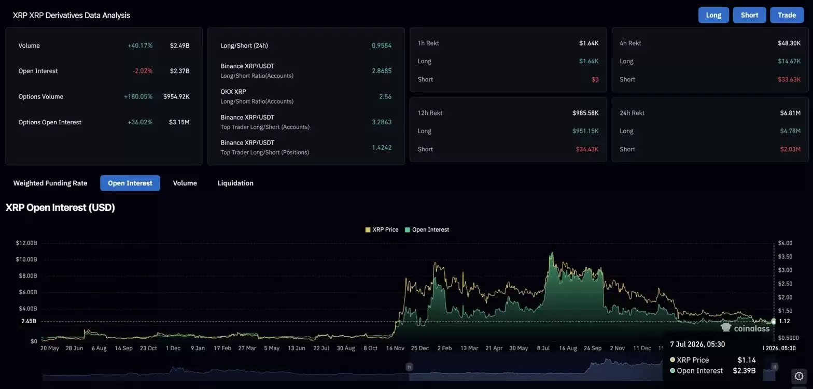Click the +180.05% options volume change
This screenshot has width=813, height=389.
coord(138,97)
